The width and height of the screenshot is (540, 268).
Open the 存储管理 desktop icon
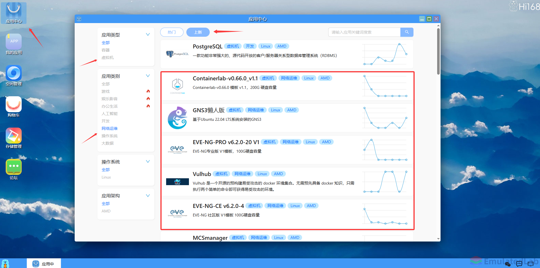click(14, 138)
